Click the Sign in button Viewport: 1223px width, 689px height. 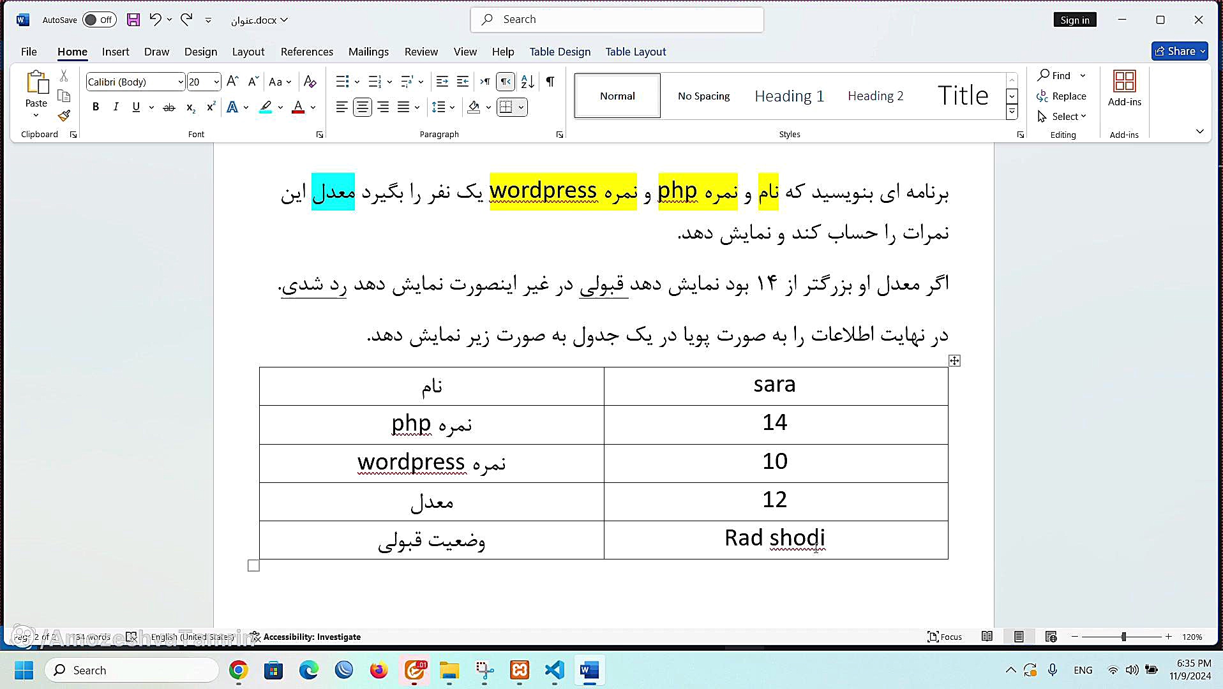pos(1075,20)
